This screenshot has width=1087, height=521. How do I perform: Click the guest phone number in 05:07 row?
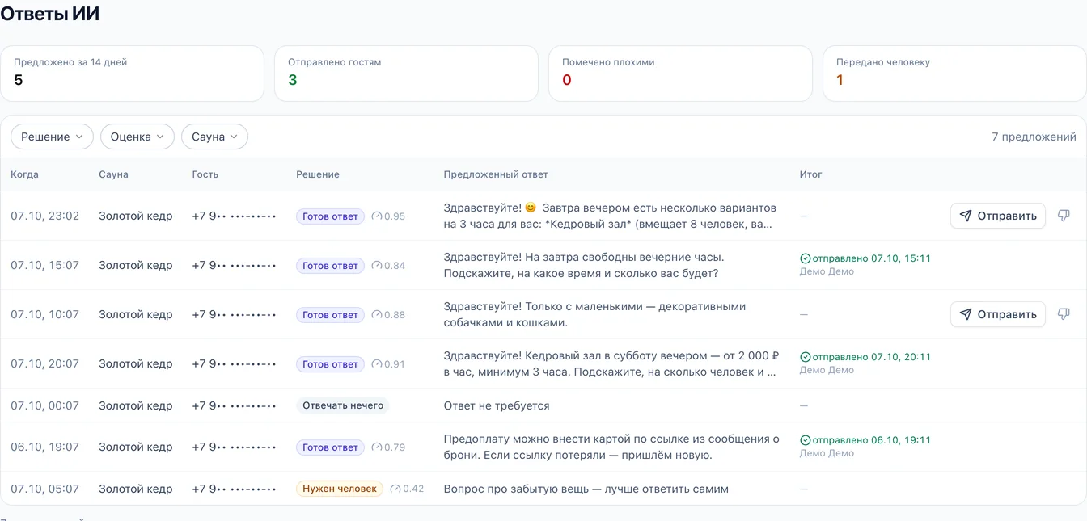[x=235, y=489]
